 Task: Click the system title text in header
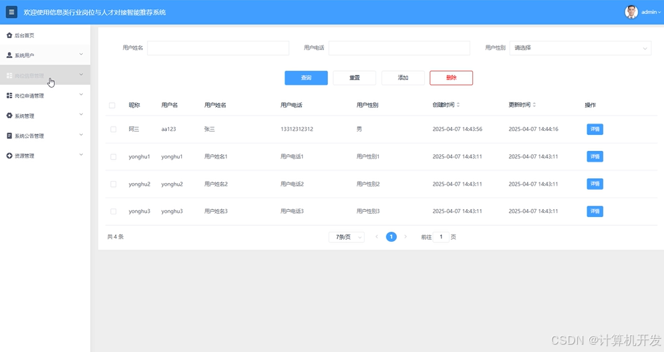coord(94,12)
